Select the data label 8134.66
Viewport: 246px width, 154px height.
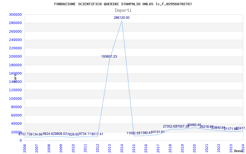pyautogui.click(x=36, y=135)
